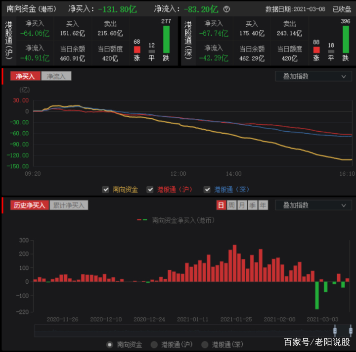Screen dimensions: 356x352
Task: Toggle the 港股通(深) line checkbox
Action: point(207,190)
